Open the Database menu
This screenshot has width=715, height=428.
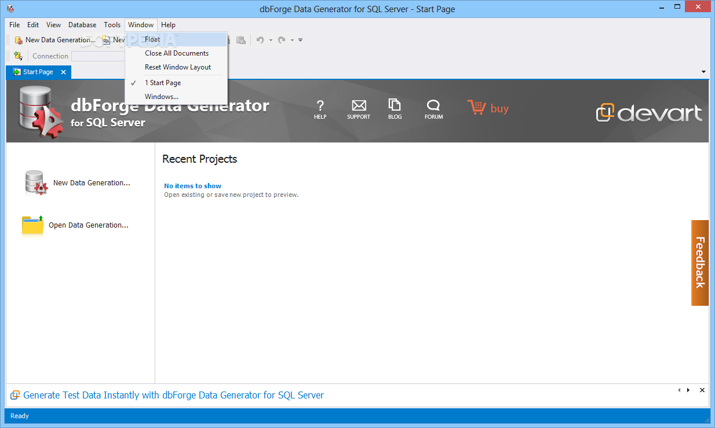coord(82,25)
